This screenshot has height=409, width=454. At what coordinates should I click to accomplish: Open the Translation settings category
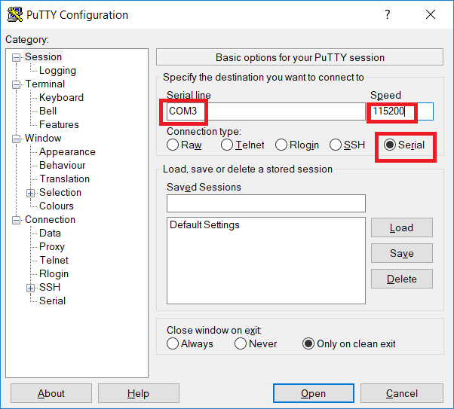65,179
